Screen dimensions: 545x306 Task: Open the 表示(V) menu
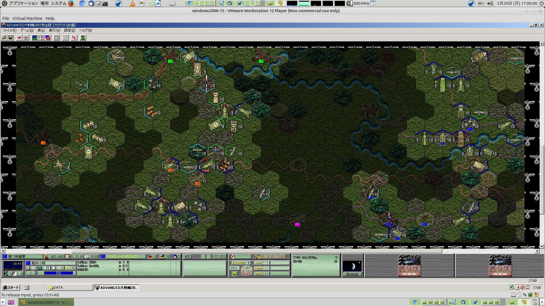coord(54,30)
